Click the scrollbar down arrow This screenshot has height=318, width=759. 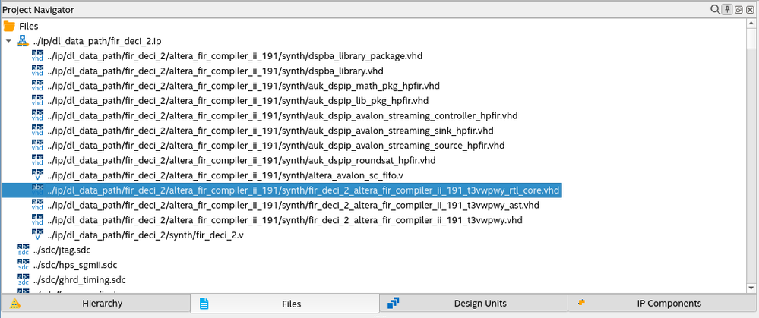click(x=751, y=288)
